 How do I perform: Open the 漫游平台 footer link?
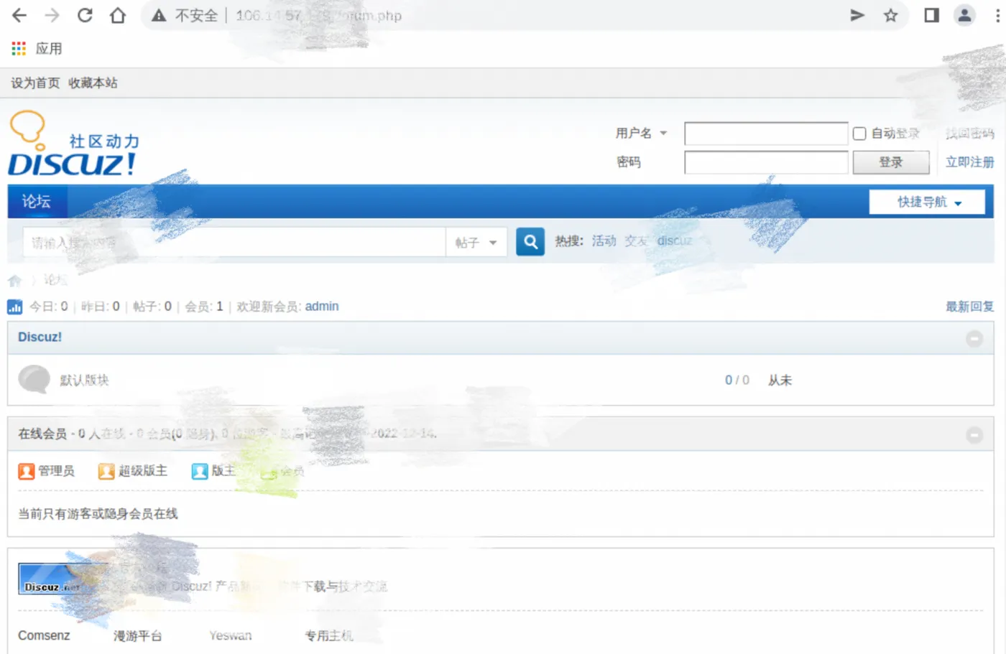tap(138, 635)
